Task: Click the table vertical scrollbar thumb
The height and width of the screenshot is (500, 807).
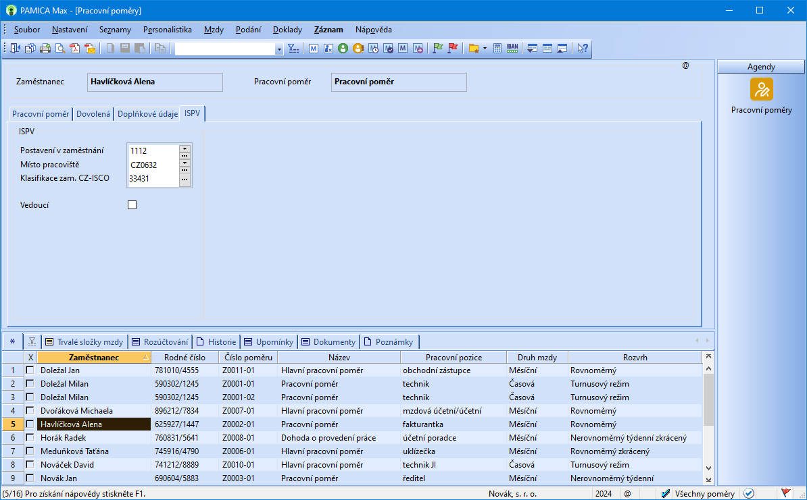Action: tap(708, 399)
